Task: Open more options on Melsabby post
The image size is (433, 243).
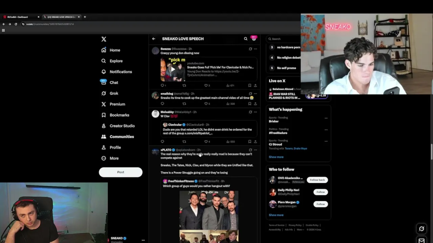Action: point(255,112)
